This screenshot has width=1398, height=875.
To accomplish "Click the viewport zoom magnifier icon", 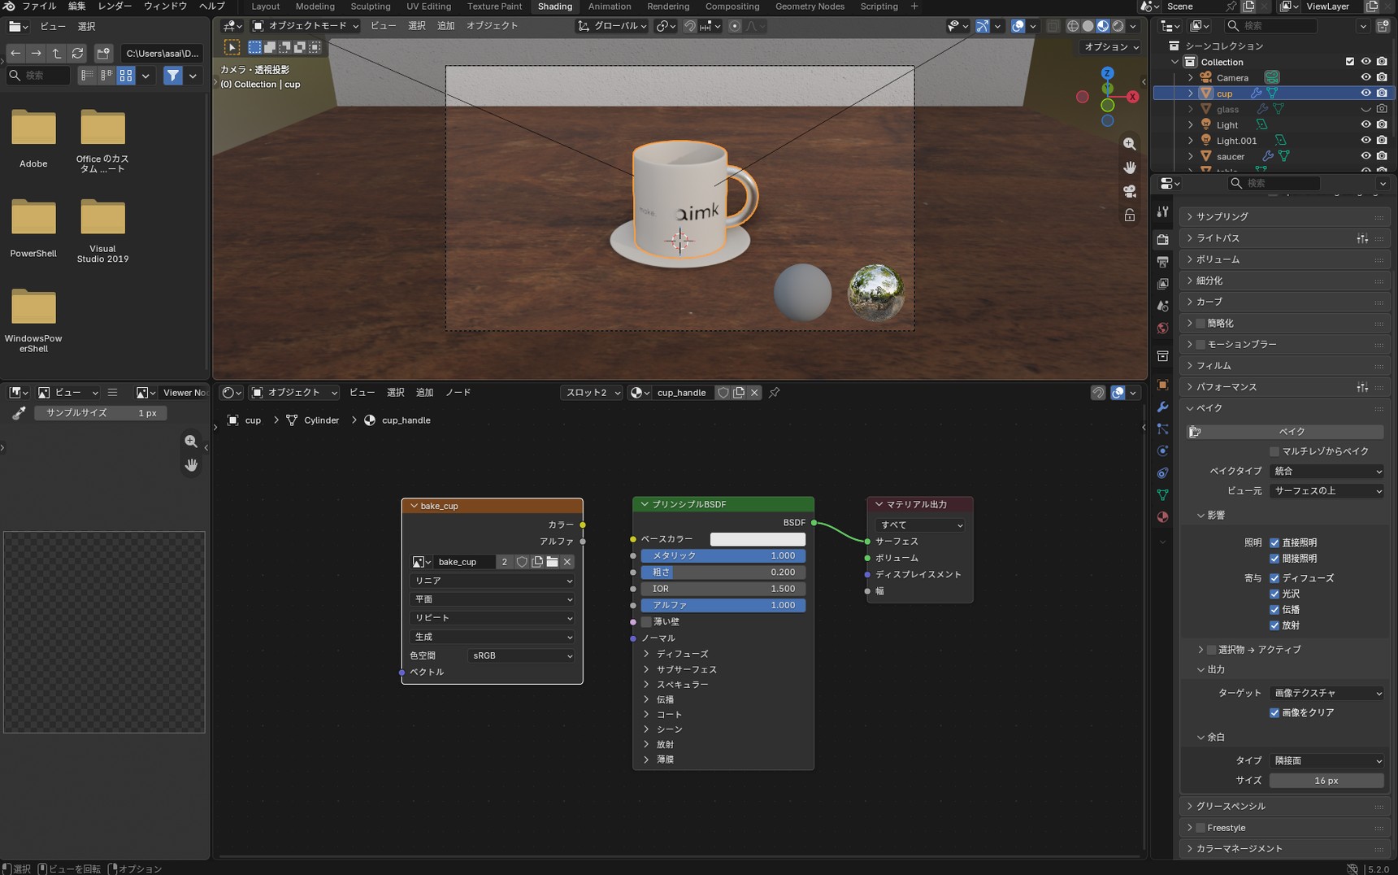I will pyautogui.click(x=1130, y=144).
